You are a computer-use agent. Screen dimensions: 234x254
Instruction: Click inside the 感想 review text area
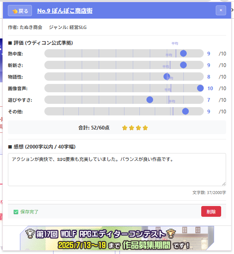117,170
